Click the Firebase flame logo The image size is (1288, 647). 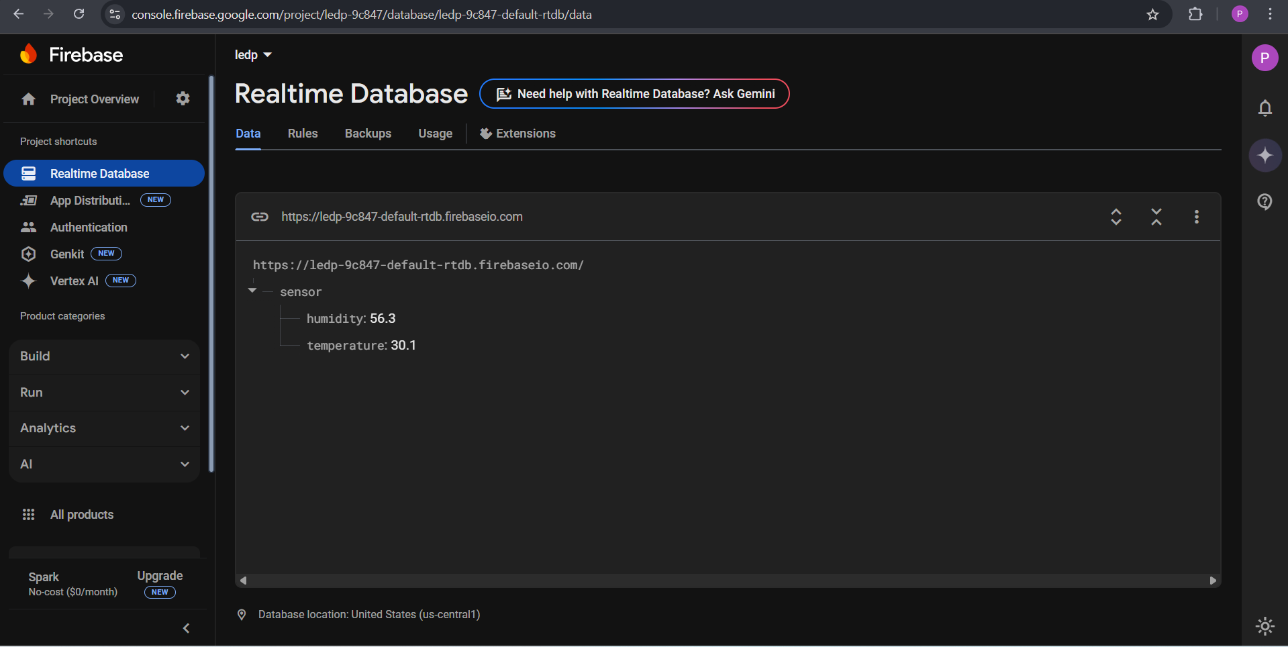(28, 54)
